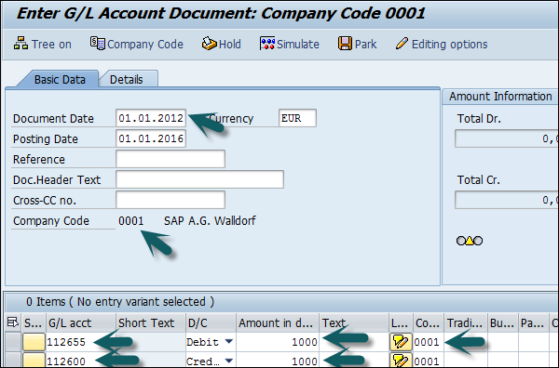Click table settings icon left of S column
Viewport: 559px width, 368px height.
(x=13, y=322)
